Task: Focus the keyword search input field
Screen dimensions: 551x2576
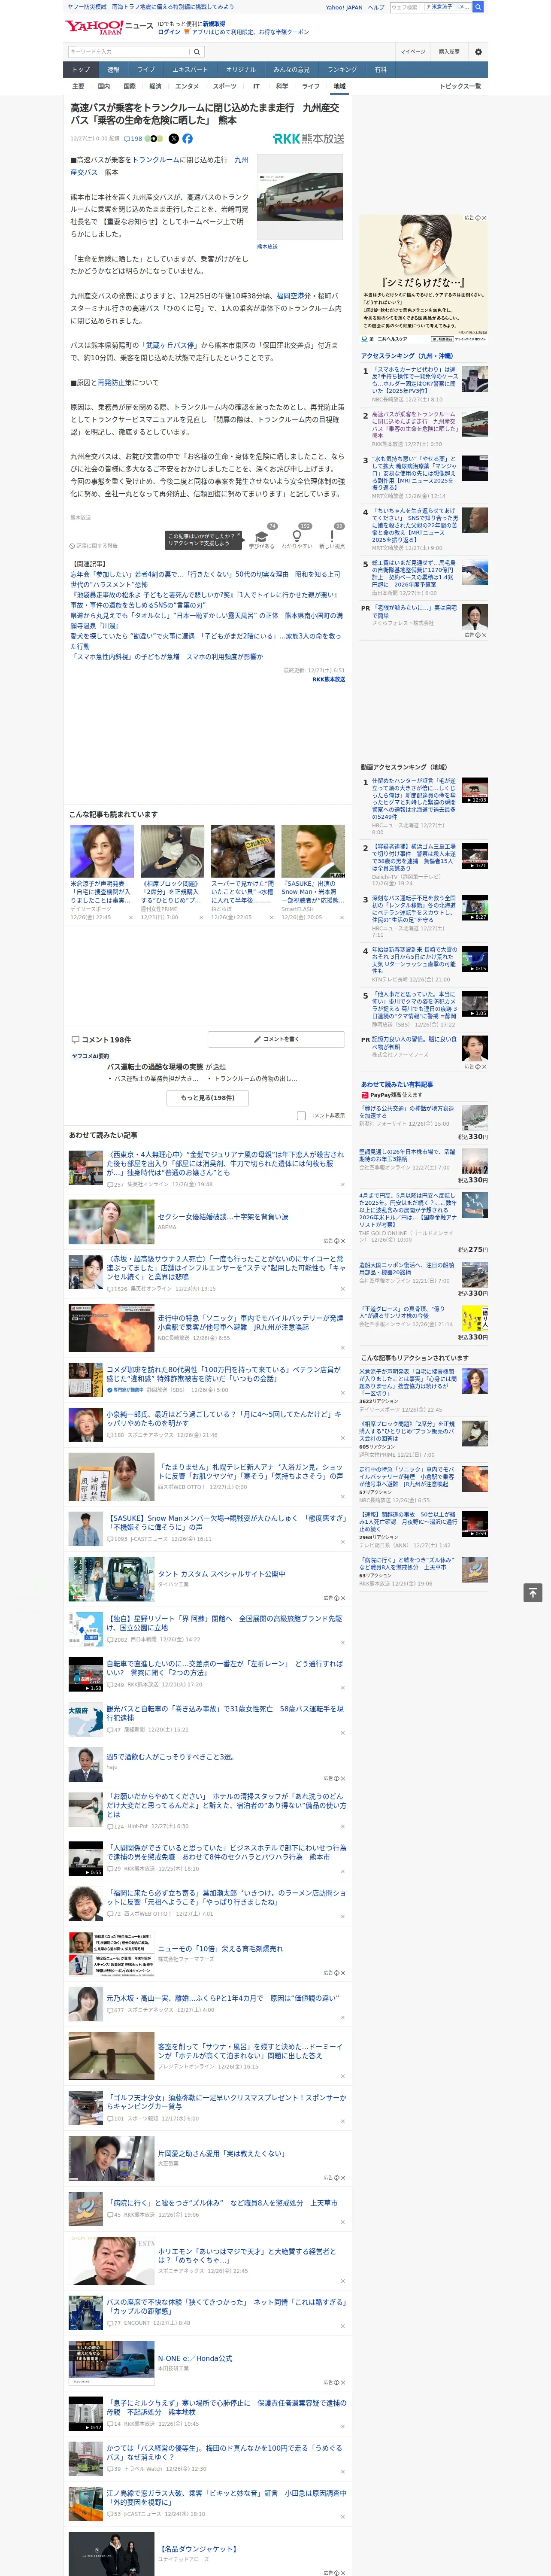Action: 129,52
